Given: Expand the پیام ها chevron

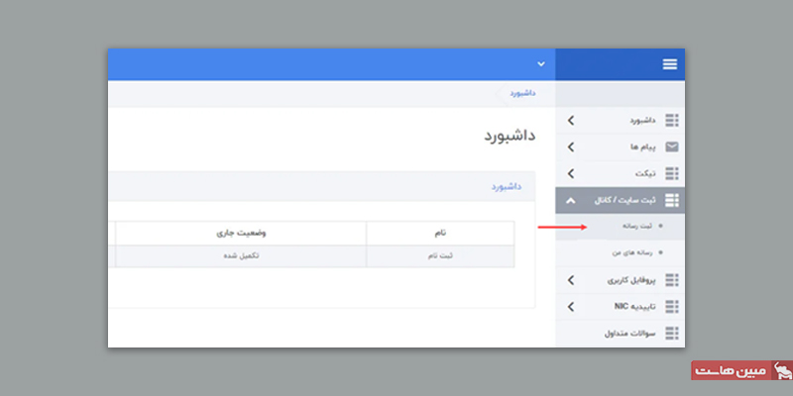Looking at the screenshot, I should [x=571, y=147].
